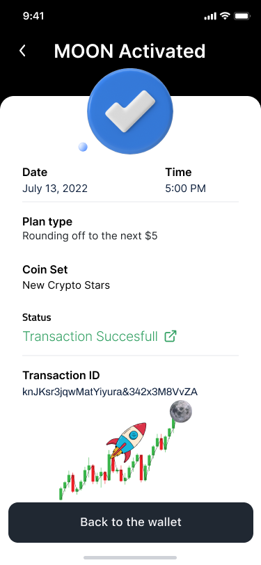
Task: Open Transaction Succesfull status link
Action: click(90, 337)
